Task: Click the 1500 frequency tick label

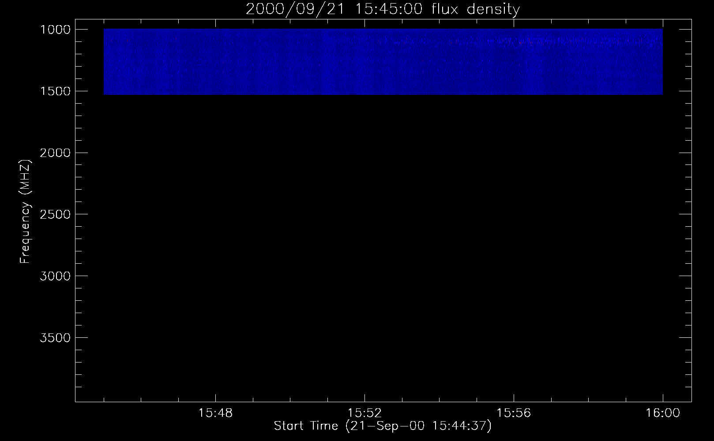Action: 55,91
